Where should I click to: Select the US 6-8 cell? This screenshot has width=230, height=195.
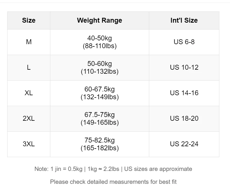pyautogui.click(x=184, y=42)
